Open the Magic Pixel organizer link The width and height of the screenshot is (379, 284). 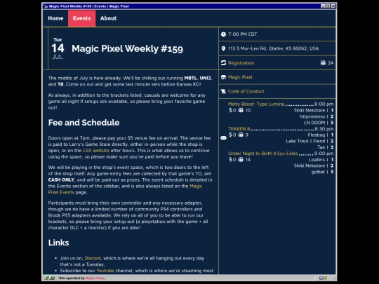pos(240,77)
